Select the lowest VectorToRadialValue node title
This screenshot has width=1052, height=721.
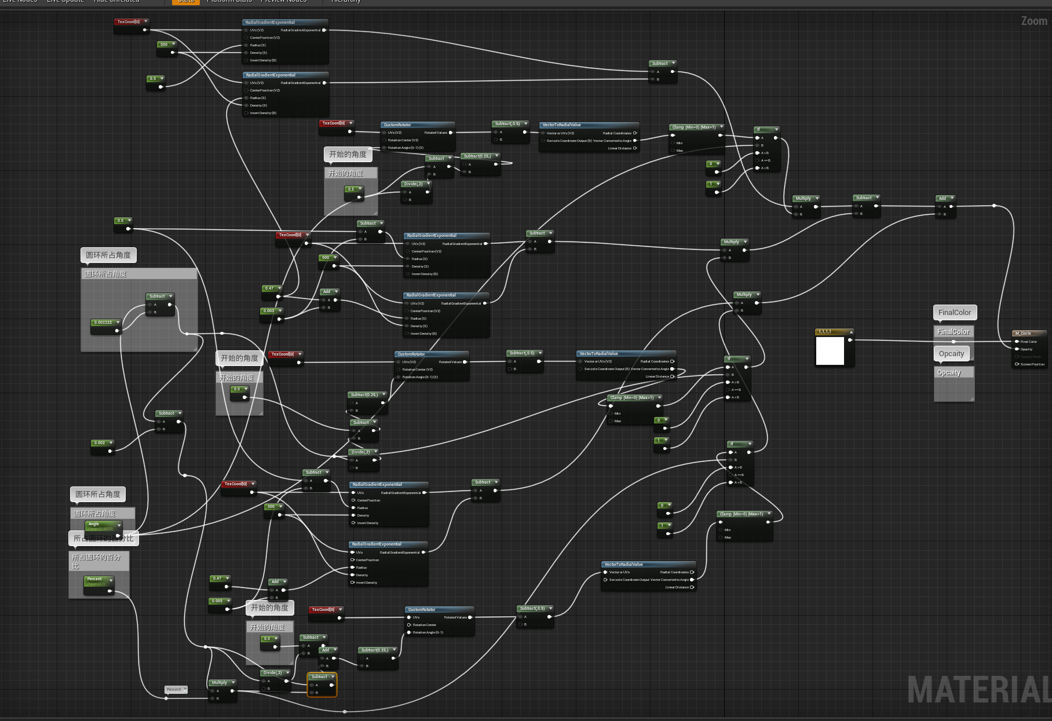coord(648,564)
